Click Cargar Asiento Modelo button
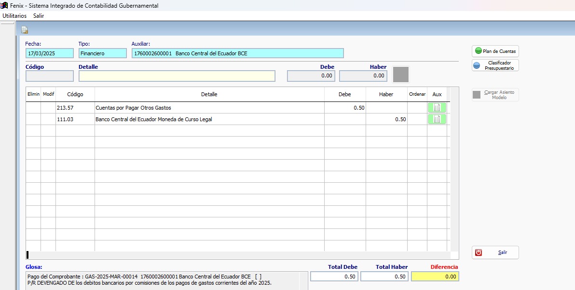This screenshot has width=575, height=290. pyautogui.click(x=495, y=95)
